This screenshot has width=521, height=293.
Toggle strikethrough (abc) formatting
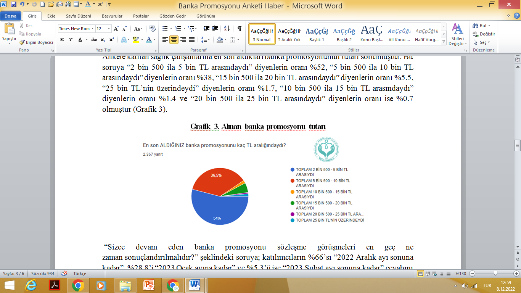coord(94,40)
